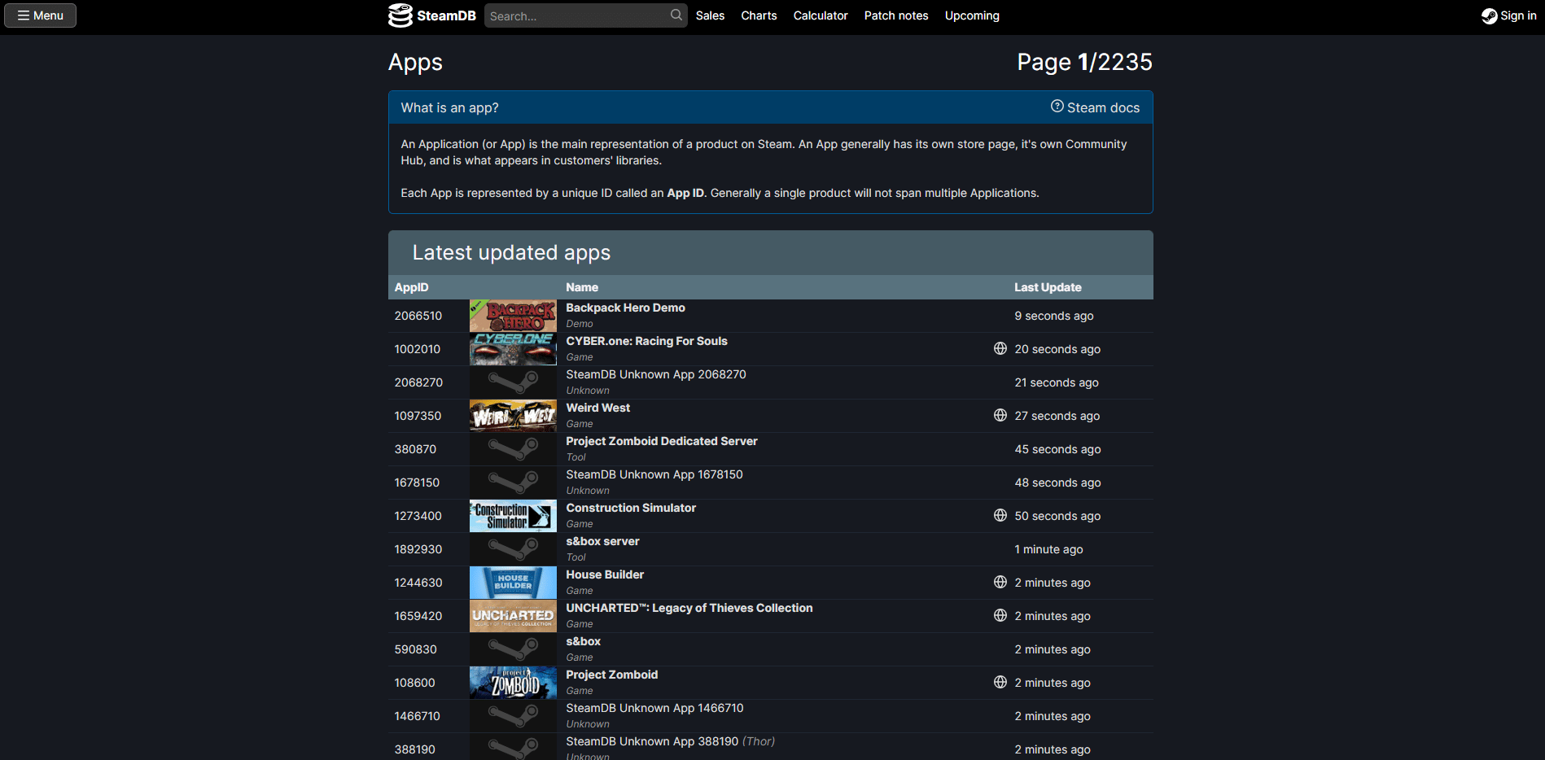
Task: Click the AppID column header
Action: (411, 287)
